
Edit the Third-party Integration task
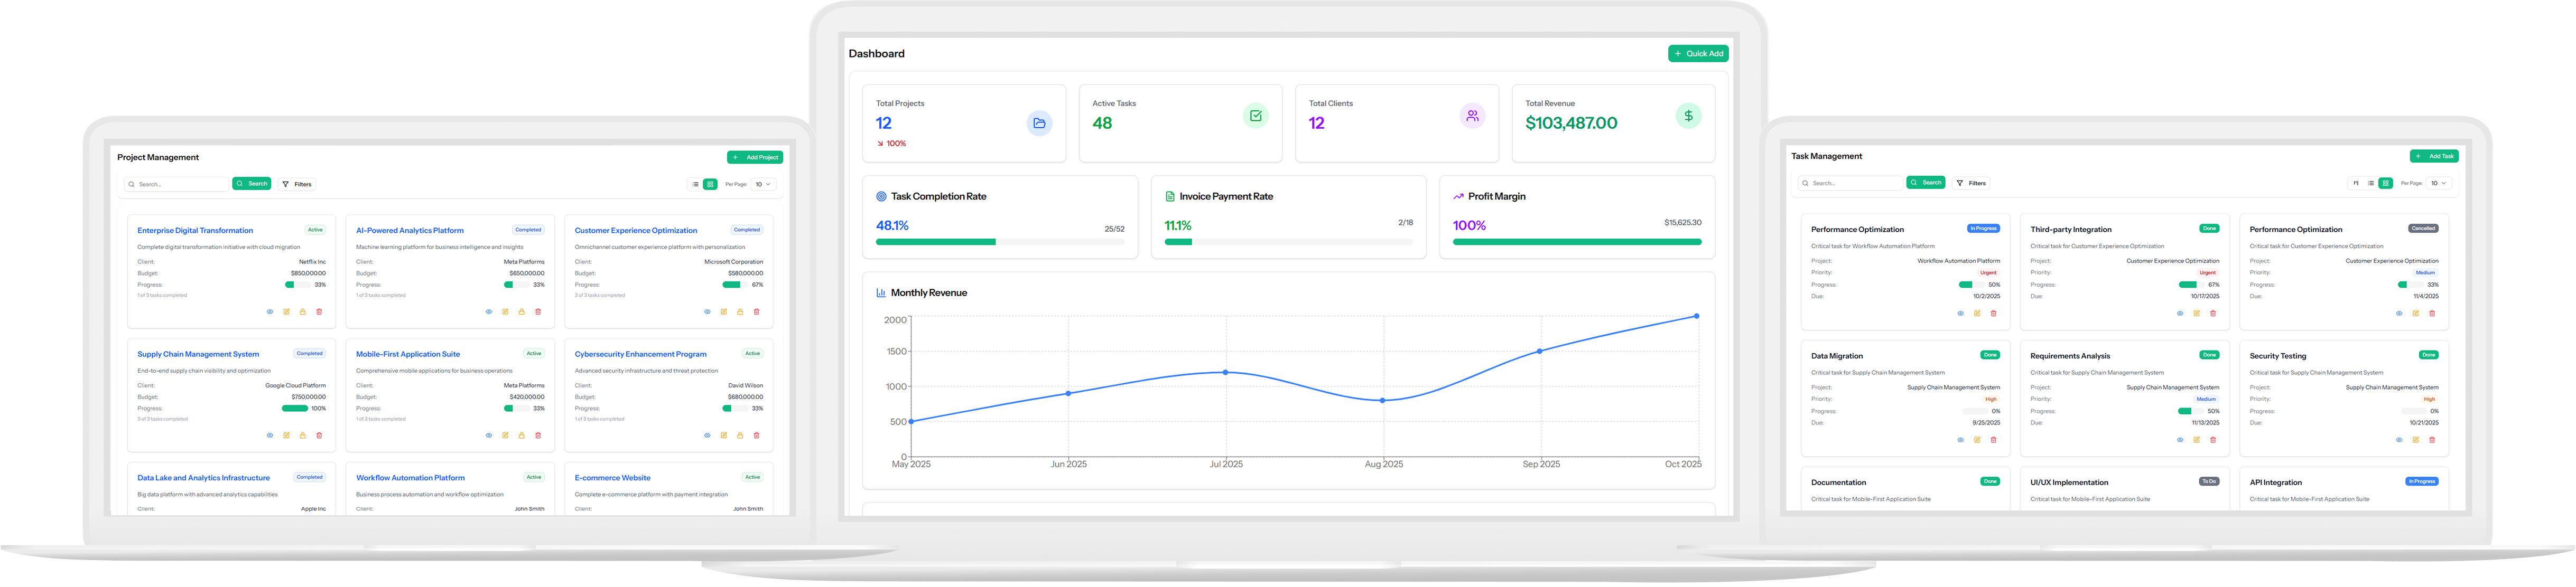coord(2197,314)
